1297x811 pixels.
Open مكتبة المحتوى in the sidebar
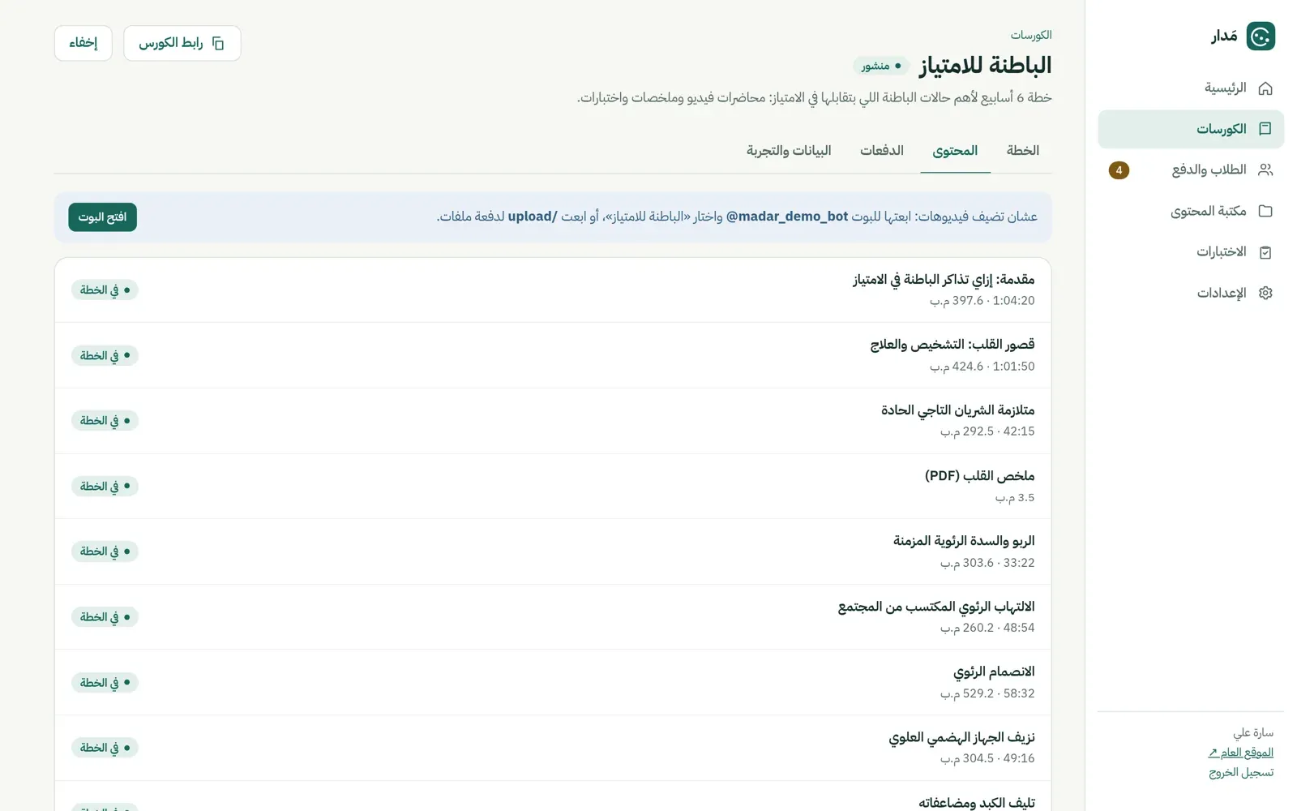[1191, 211]
